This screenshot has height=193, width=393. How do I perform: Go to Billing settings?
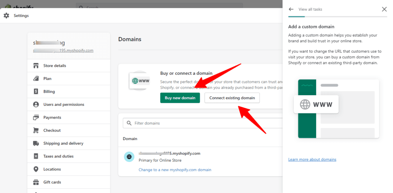pos(69,91)
